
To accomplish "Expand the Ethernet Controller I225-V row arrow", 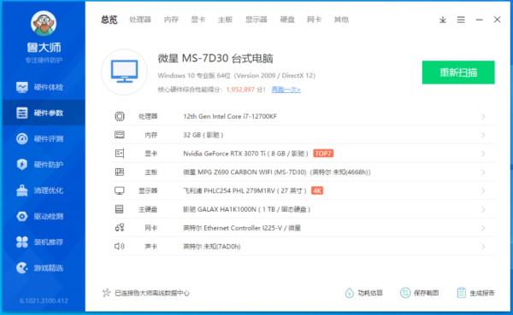I will click(483, 228).
